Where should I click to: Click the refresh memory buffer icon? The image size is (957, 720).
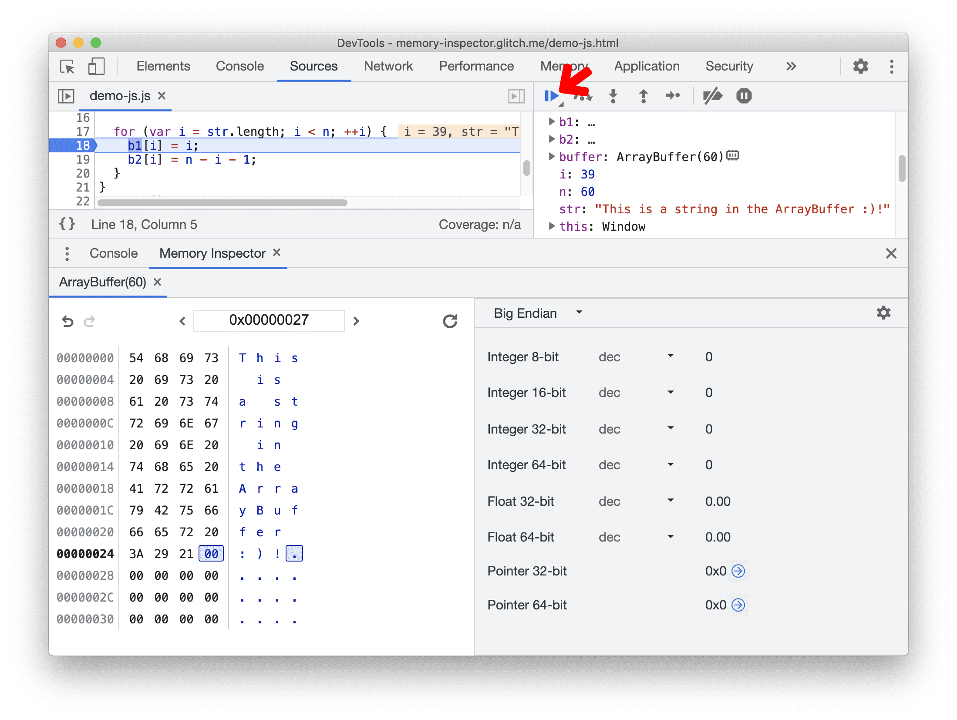(448, 319)
